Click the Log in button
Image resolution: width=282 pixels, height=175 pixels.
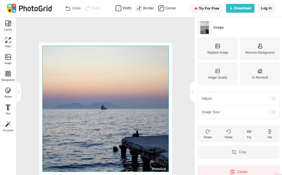(x=266, y=8)
